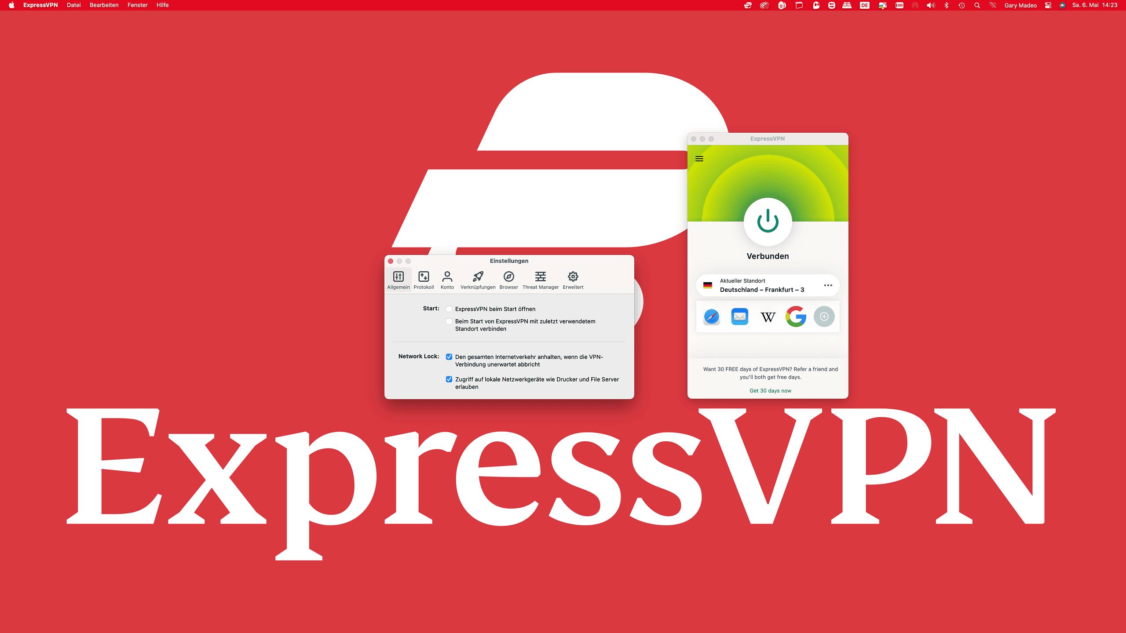The image size is (1126, 633).
Task: Open the Verknüpfungen settings panel
Action: [x=477, y=280]
